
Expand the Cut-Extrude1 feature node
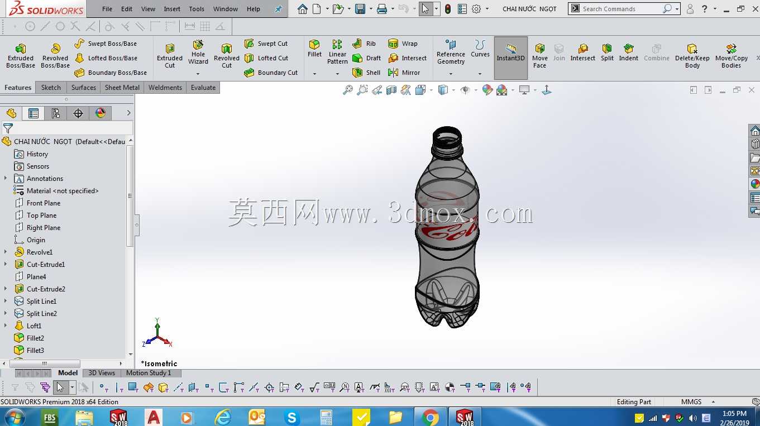coord(6,265)
